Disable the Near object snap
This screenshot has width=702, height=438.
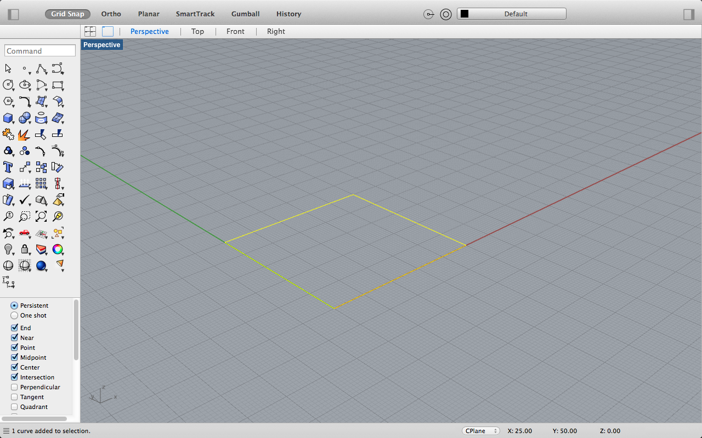[x=15, y=338]
